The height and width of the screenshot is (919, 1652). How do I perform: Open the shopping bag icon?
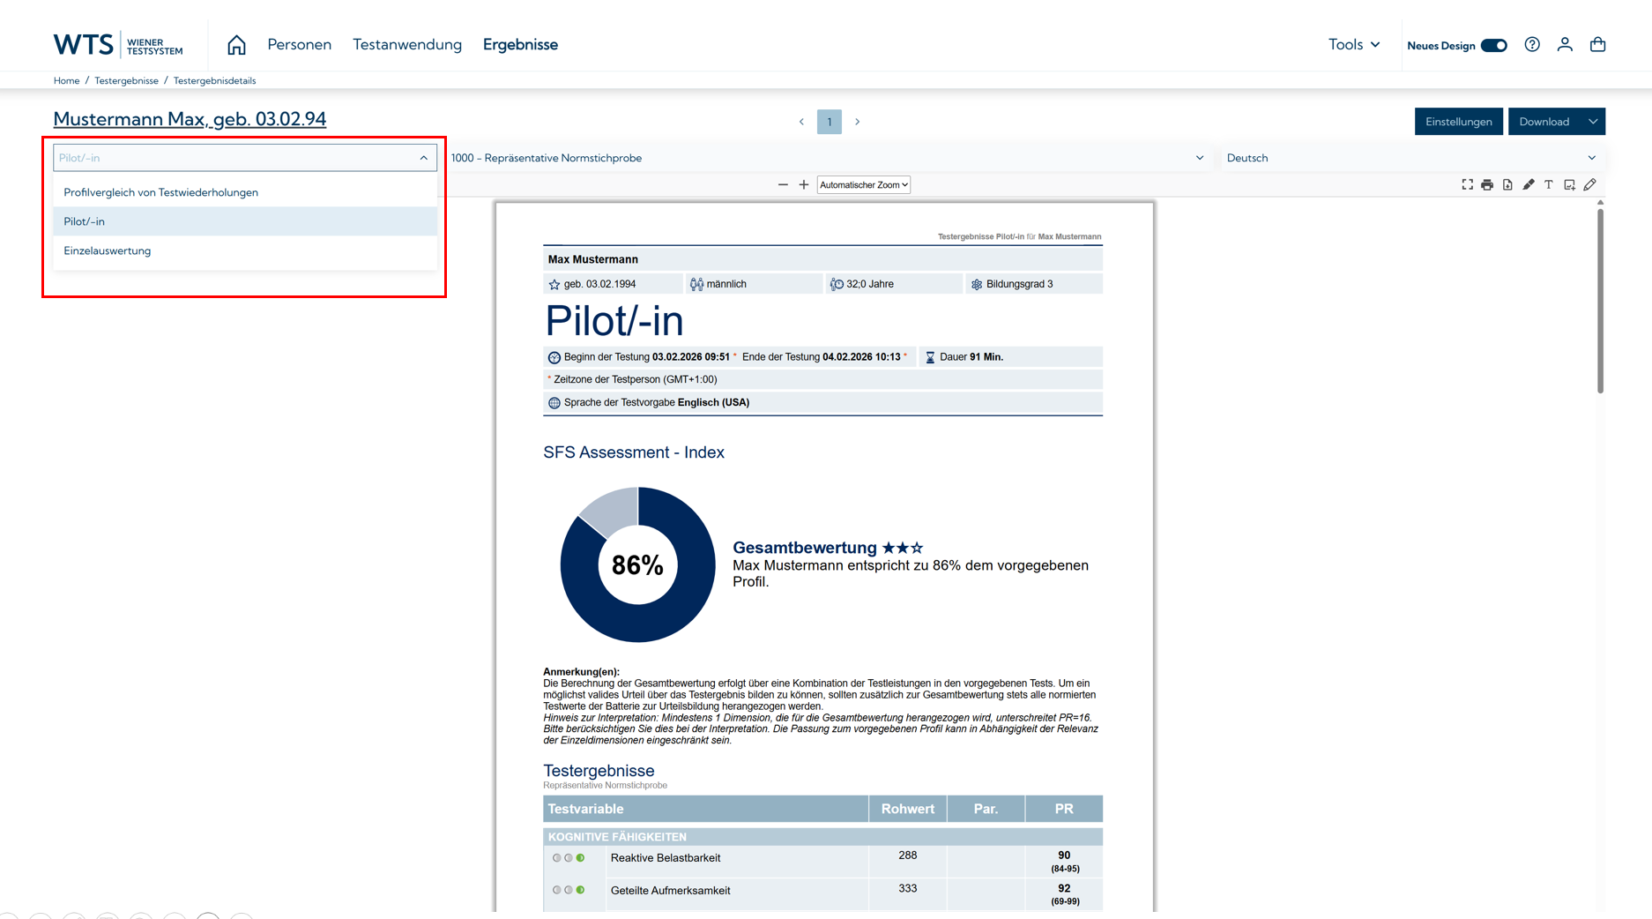[1597, 45]
